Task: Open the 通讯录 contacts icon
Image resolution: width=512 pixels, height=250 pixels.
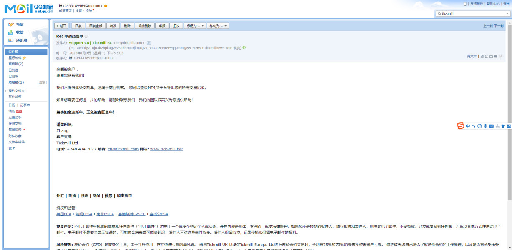Action: tap(11, 40)
